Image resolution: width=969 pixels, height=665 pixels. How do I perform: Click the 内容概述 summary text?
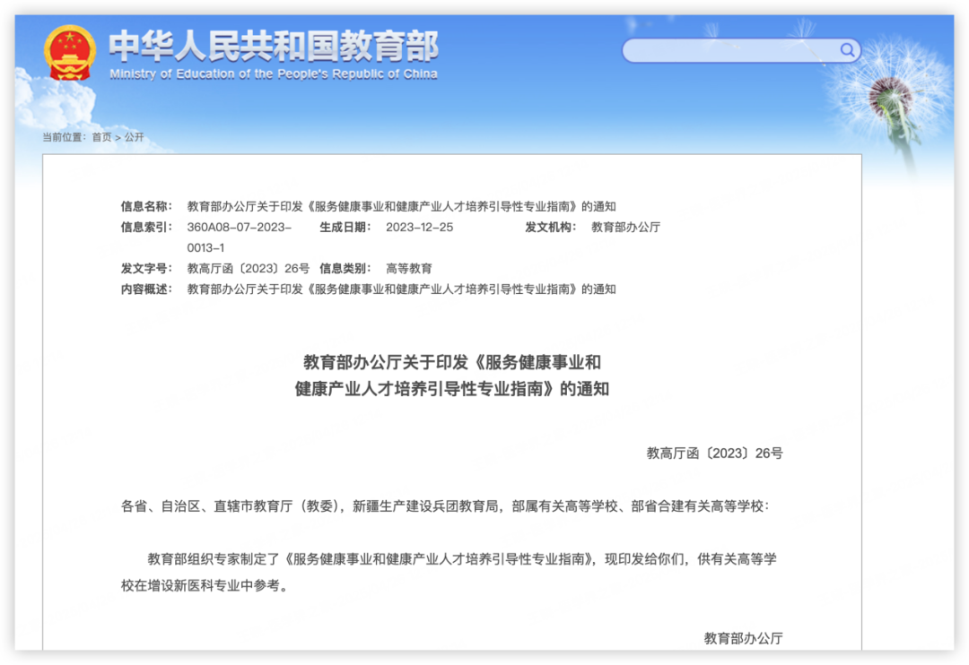click(x=401, y=289)
